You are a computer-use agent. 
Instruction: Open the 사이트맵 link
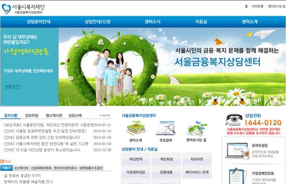point(257,6)
